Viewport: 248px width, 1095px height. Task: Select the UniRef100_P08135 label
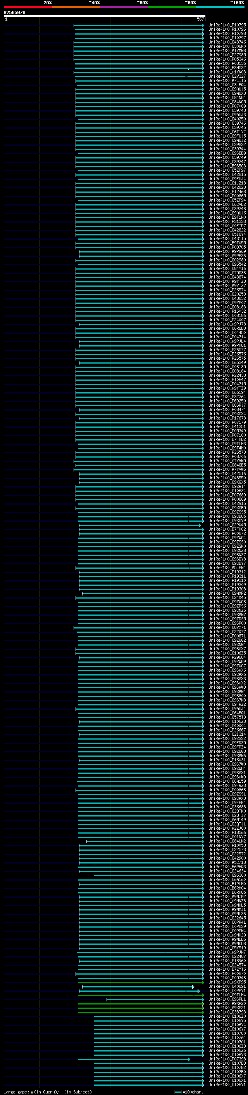coord(227,63)
